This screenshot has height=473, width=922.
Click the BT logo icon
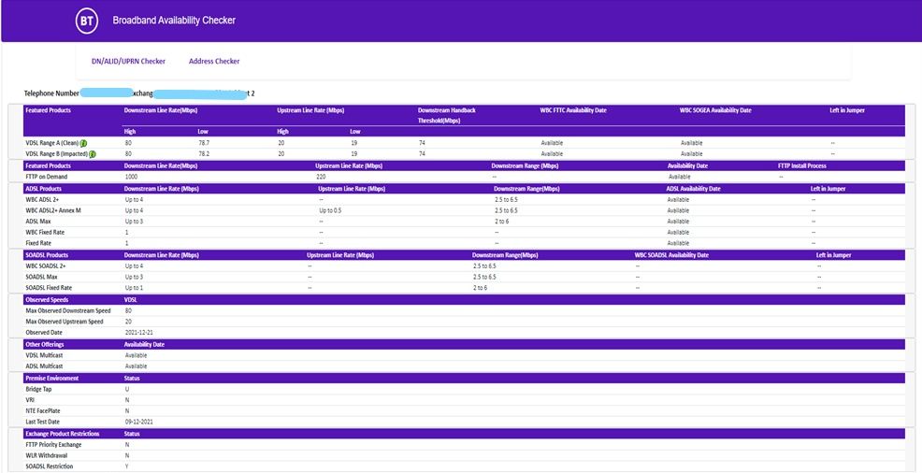click(x=86, y=20)
